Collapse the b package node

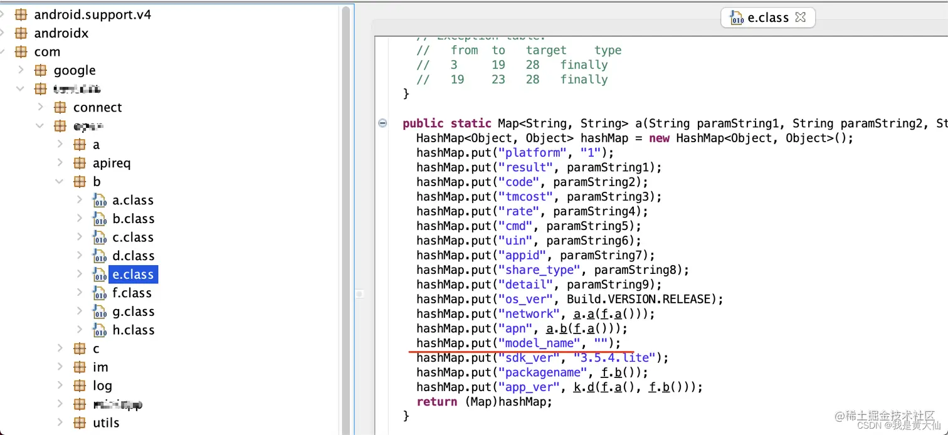60,182
